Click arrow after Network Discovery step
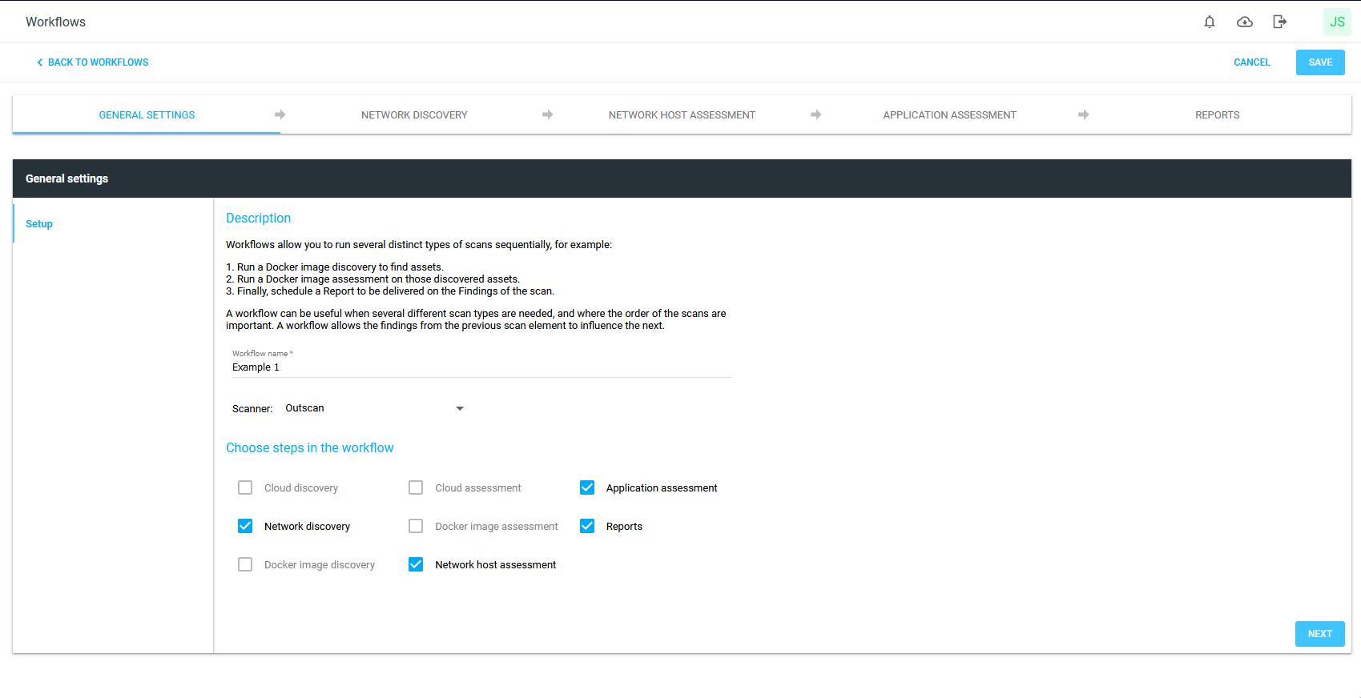The image size is (1361, 698). tap(548, 115)
